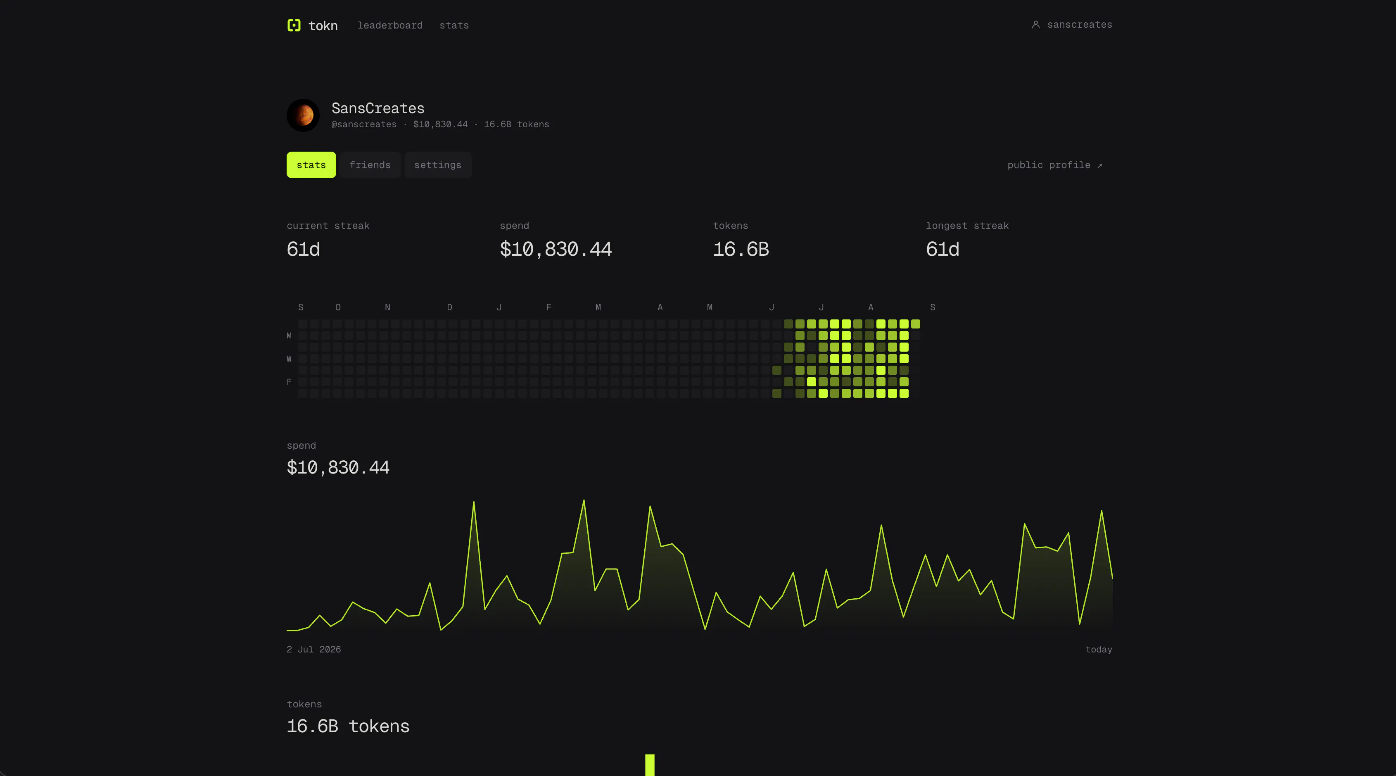The height and width of the screenshot is (776, 1396).
Task: Click the W weekday label on heatmap
Action: [289, 359]
